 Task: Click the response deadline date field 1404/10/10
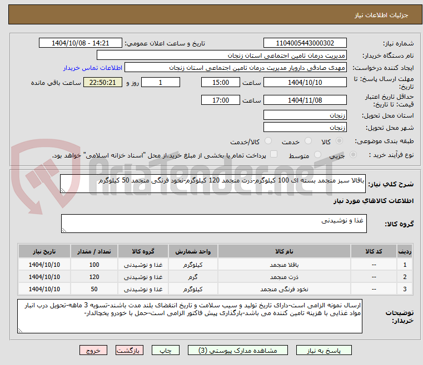[x=305, y=82]
